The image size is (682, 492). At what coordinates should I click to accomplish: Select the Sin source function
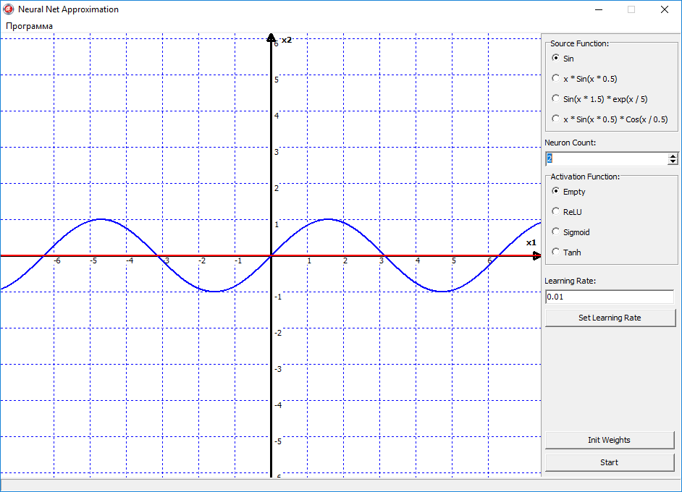point(563,58)
